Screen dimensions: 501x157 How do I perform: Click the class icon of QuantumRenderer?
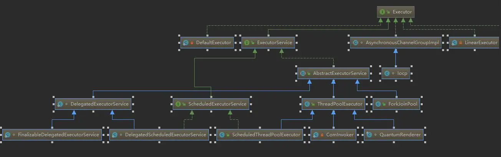(369, 135)
